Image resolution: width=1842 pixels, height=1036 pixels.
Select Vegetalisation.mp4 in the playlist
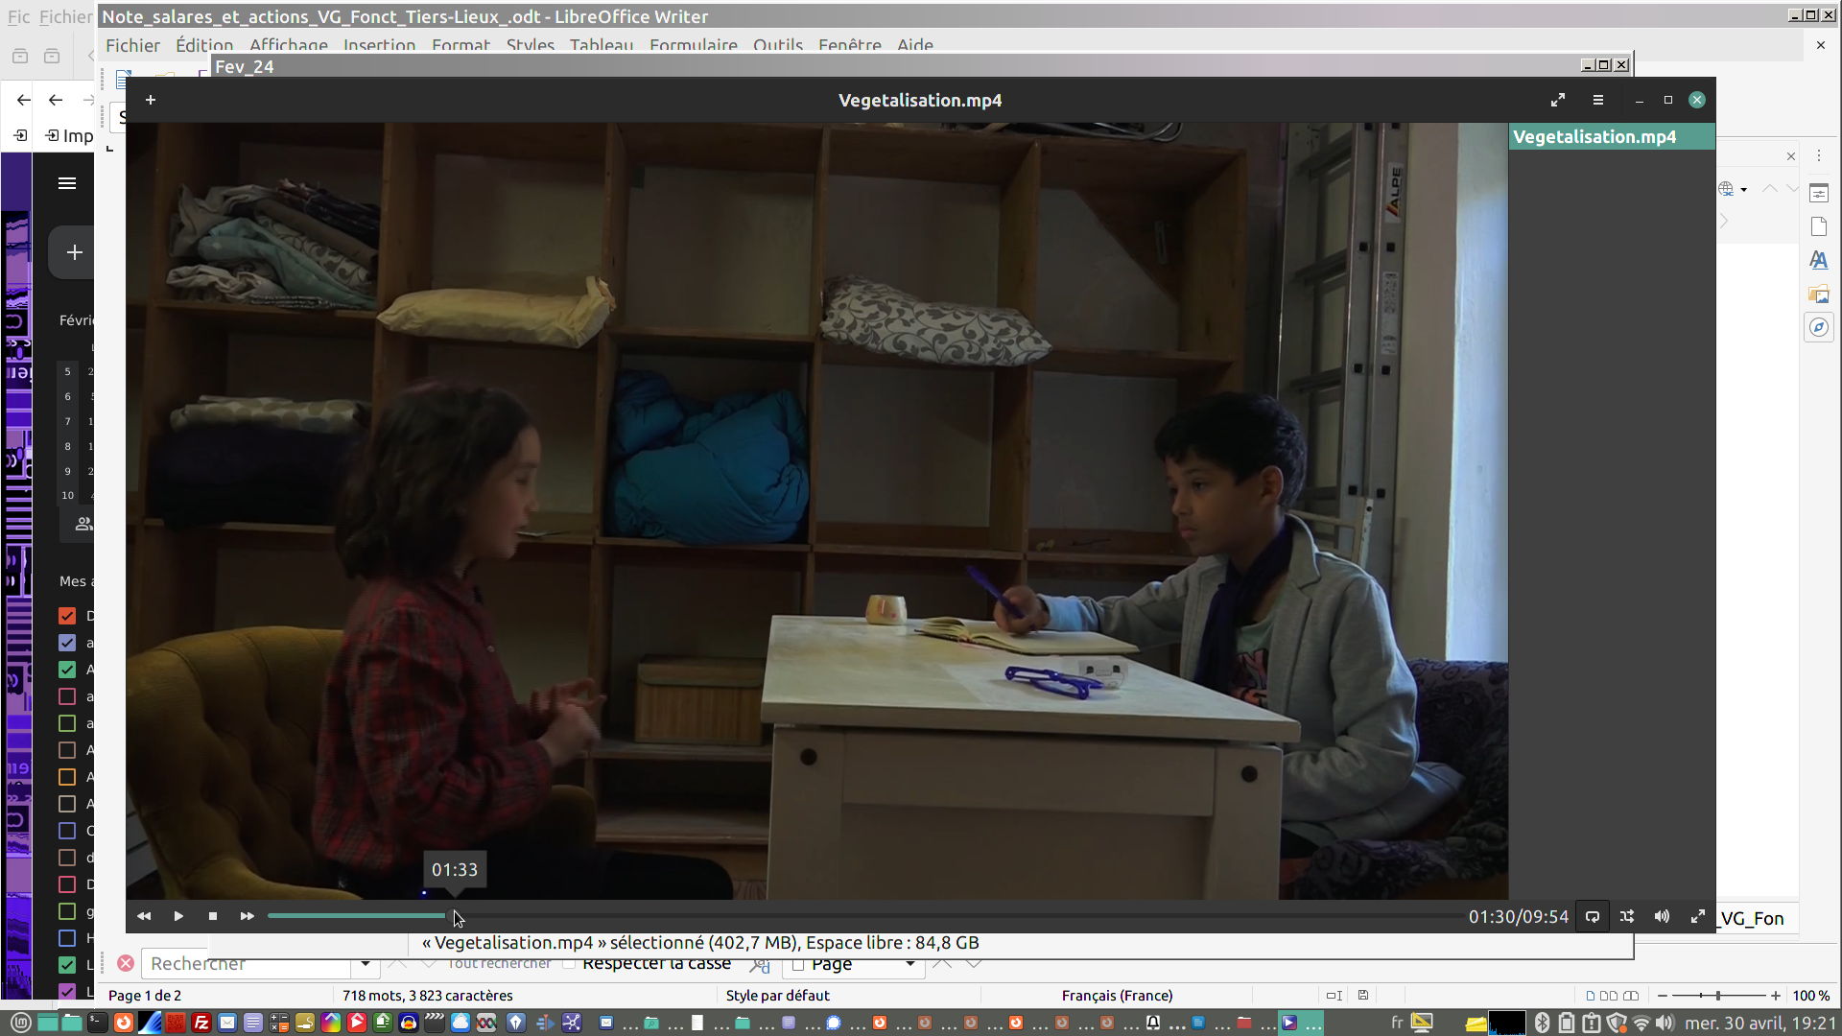1594,136
